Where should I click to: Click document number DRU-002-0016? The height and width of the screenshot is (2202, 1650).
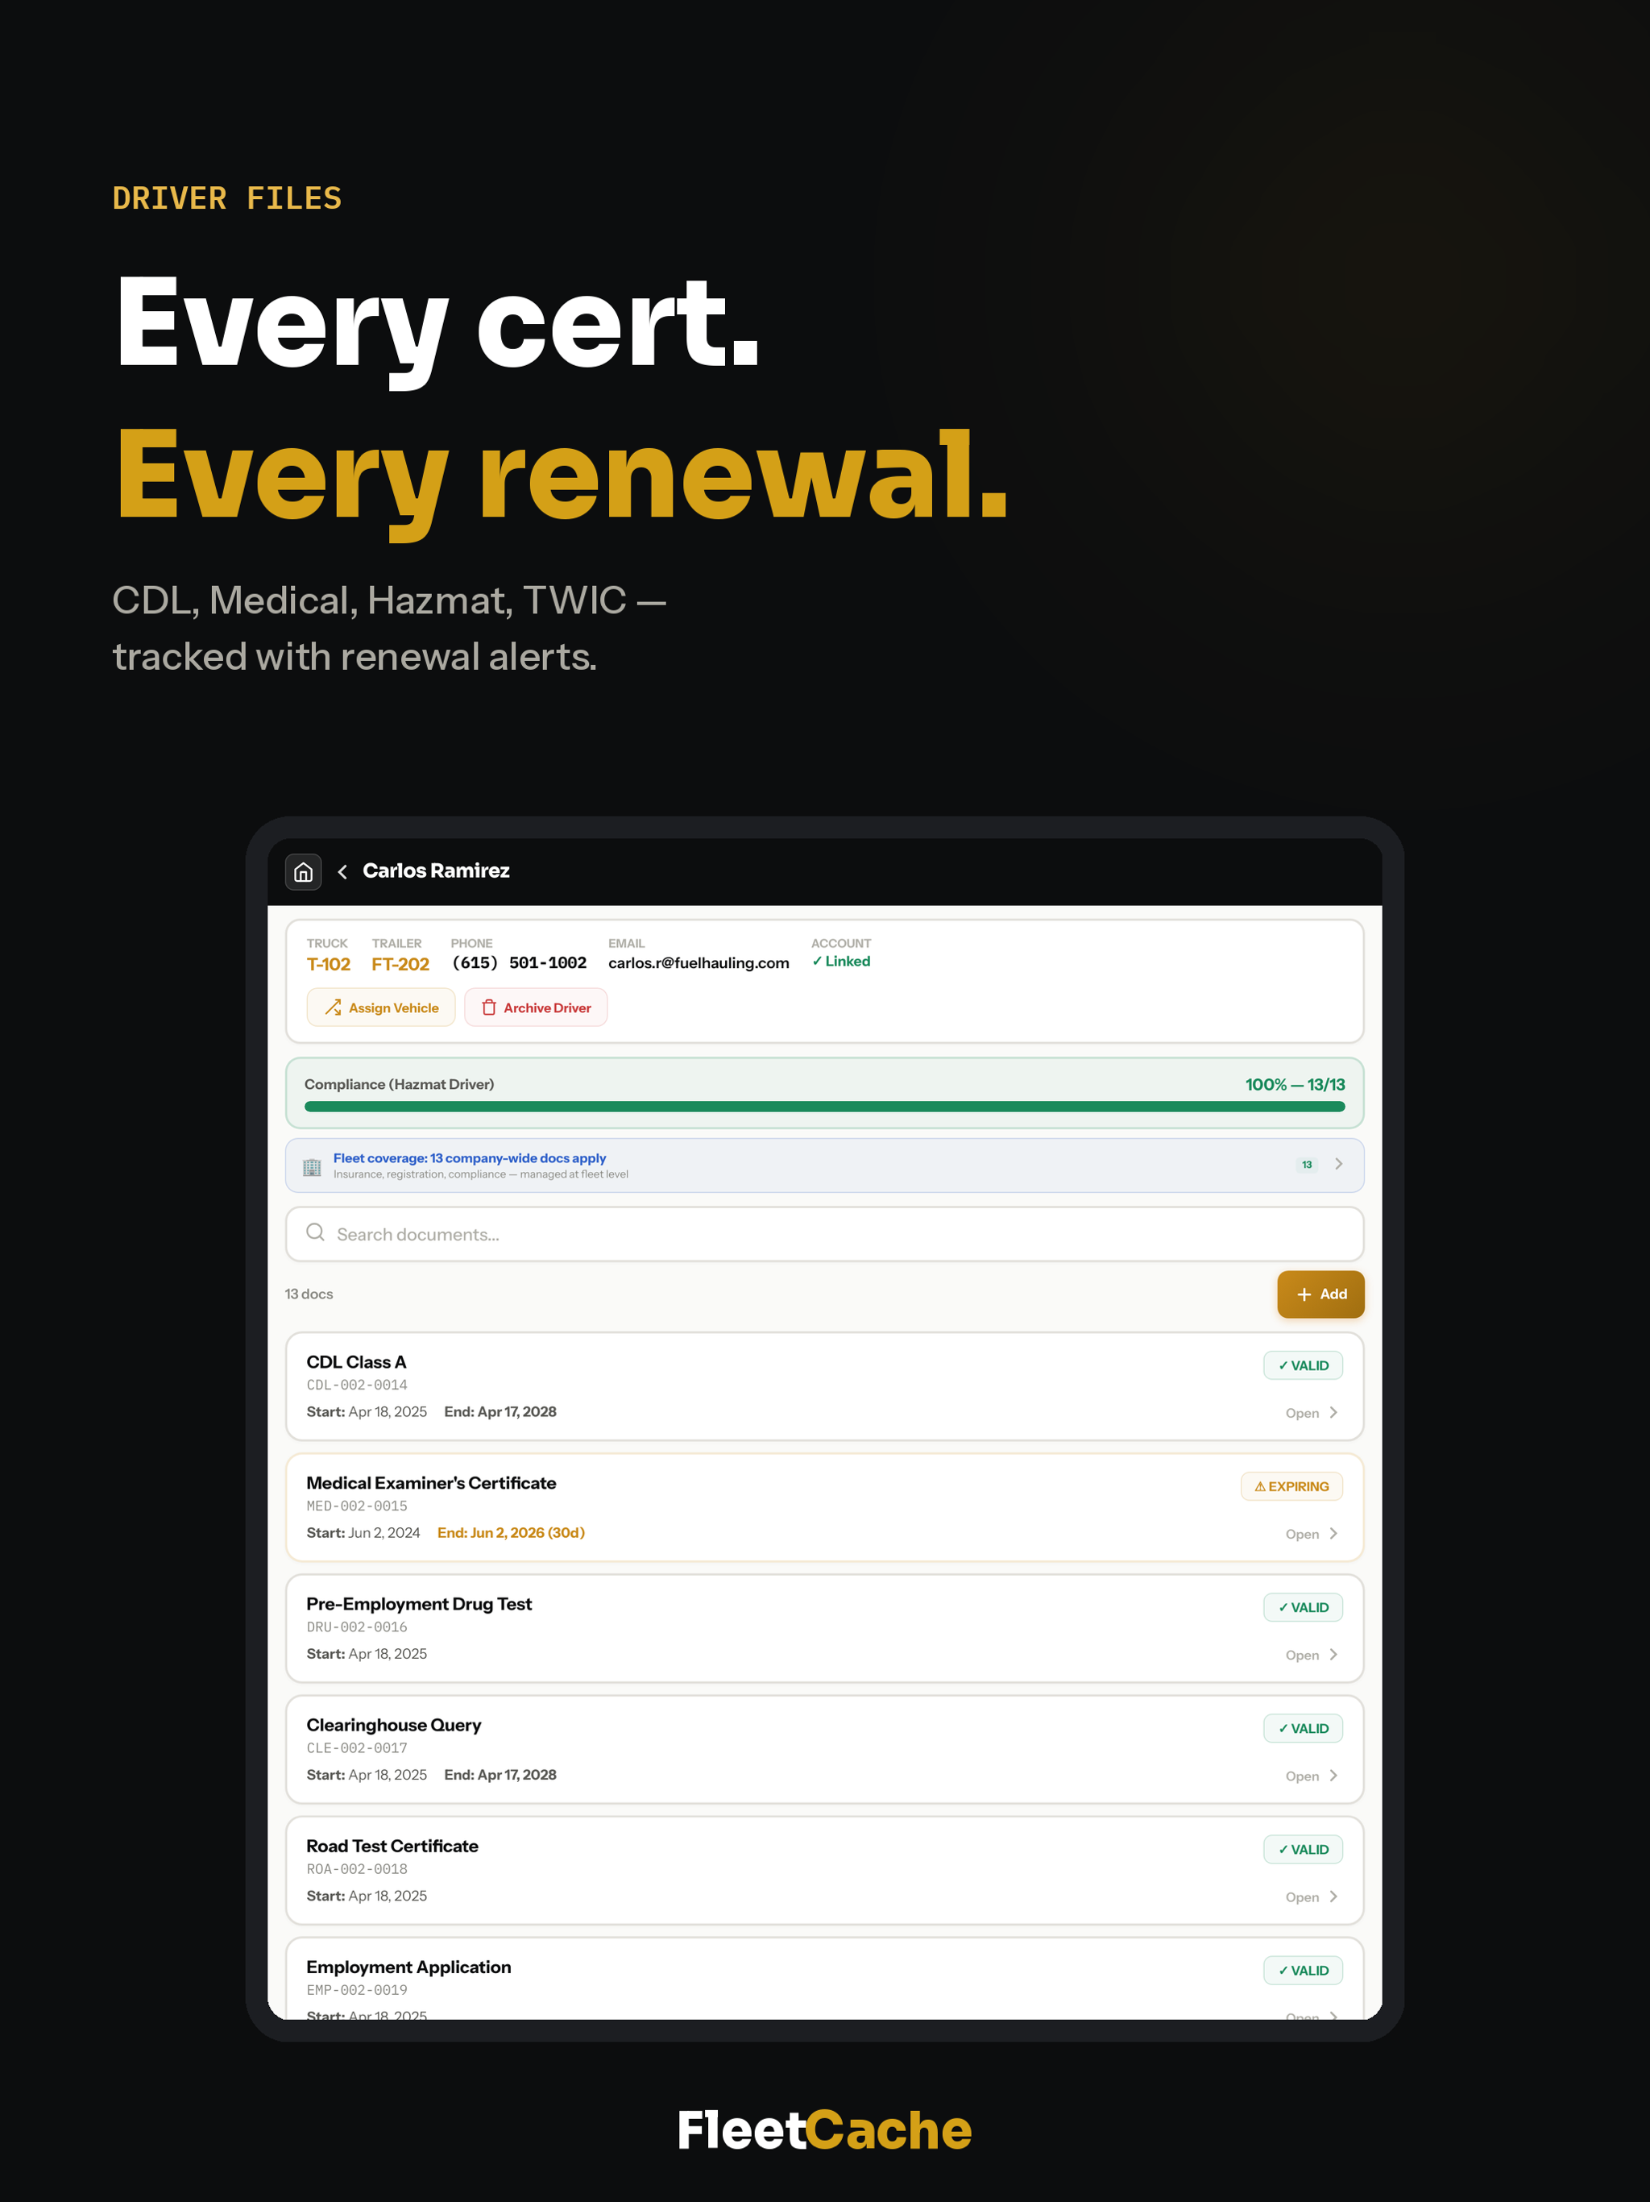coord(356,1627)
